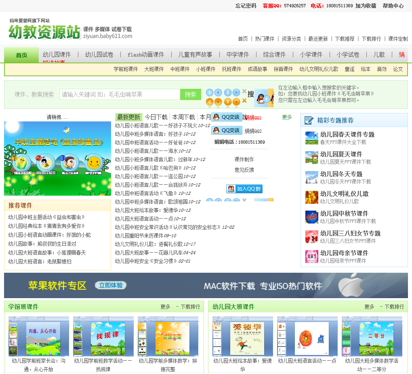
Task: Open the 幼儿园春天课件专题 thumbnail icon
Action: pyautogui.click(x=312, y=138)
